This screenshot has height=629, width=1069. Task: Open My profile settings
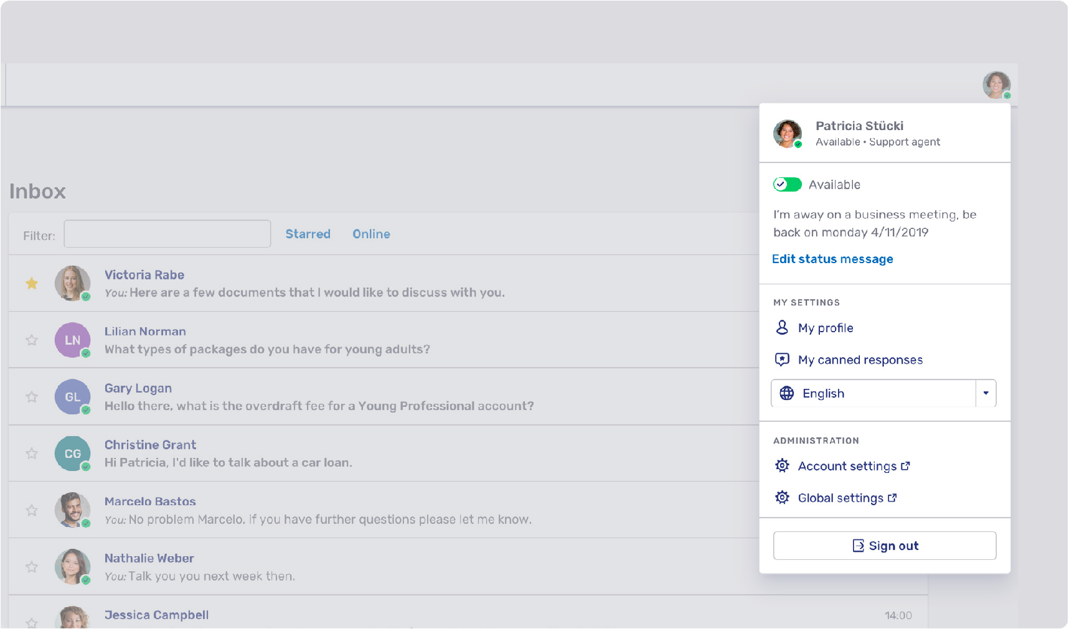(x=825, y=328)
